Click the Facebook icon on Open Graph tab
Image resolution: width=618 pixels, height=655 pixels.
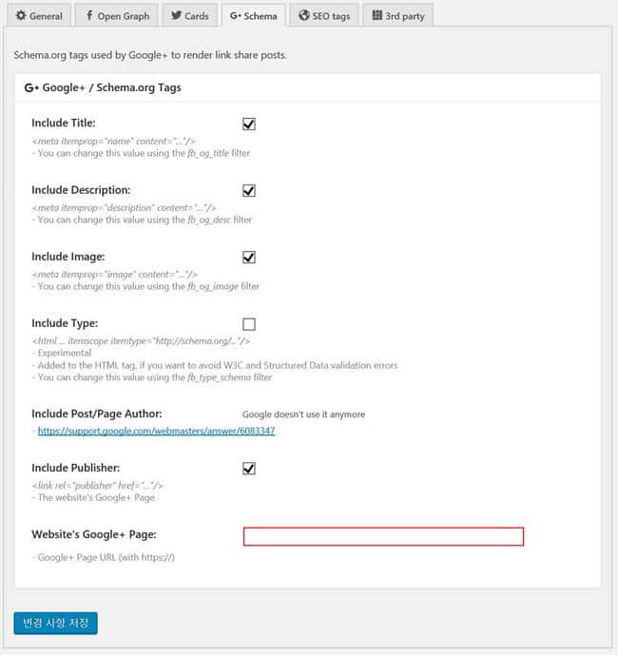pos(89,15)
